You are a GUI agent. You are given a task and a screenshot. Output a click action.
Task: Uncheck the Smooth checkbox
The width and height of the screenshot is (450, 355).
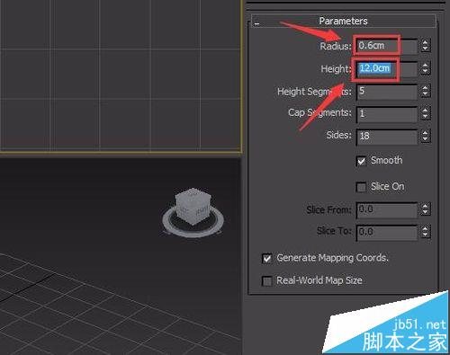[362, 161]
